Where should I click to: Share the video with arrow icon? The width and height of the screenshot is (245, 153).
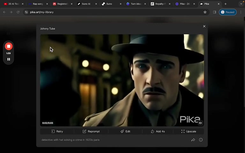(193, 140)
